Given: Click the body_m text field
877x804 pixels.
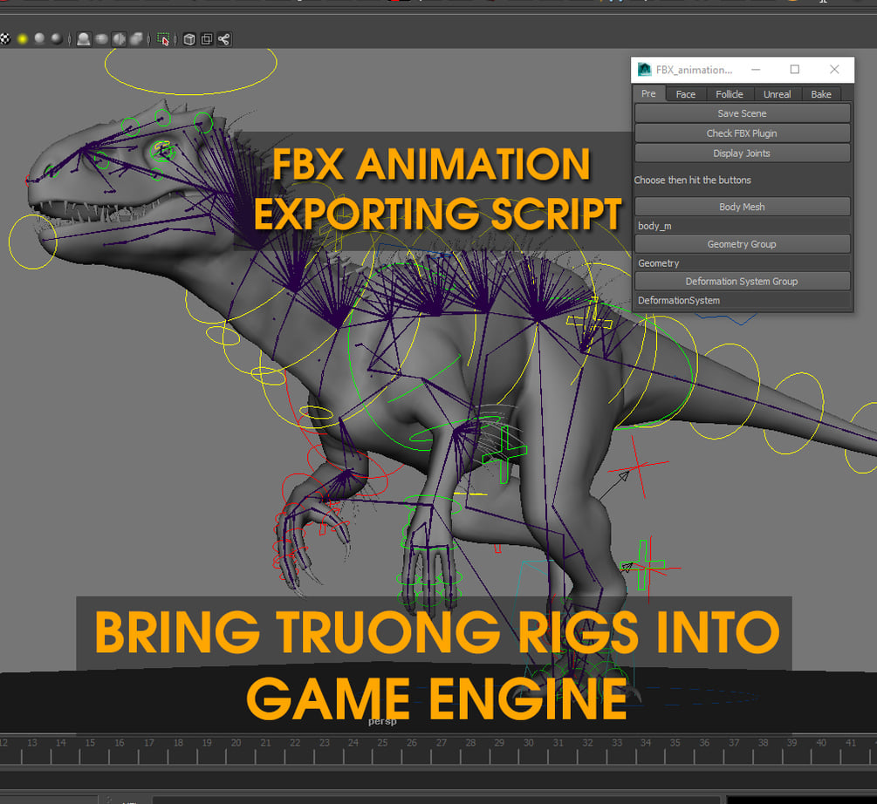Looking at the screenshot, I should tap(743, 226).
